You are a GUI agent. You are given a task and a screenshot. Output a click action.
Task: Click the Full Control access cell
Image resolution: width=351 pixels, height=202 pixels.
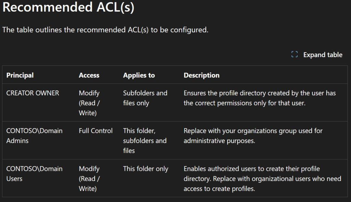[96, 131]
